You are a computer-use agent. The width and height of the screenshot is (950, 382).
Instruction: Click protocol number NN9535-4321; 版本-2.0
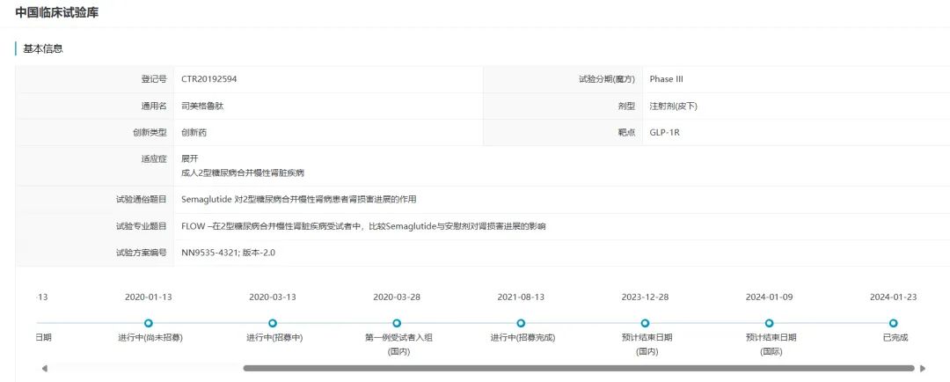pyautogui.click(x=229, y=253)
